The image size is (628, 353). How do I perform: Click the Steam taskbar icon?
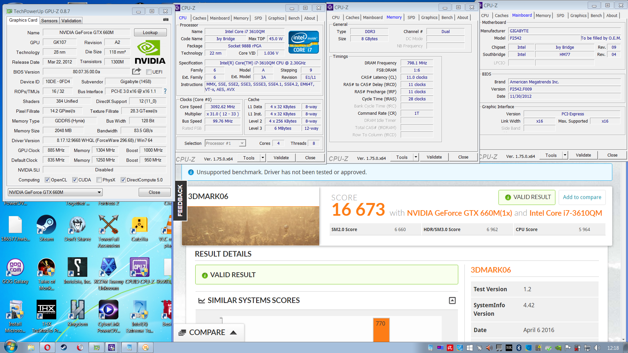coord(63,347)
